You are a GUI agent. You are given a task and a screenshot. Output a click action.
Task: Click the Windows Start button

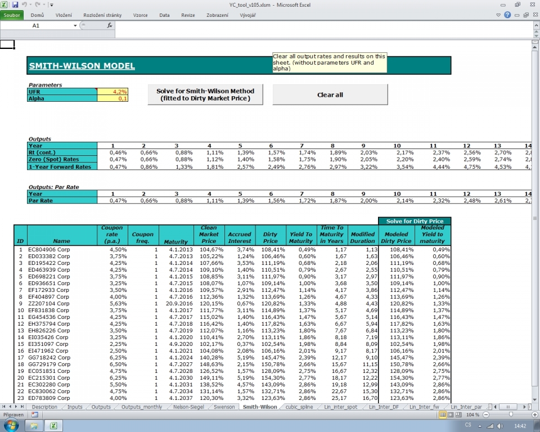[x=10, y=426]
